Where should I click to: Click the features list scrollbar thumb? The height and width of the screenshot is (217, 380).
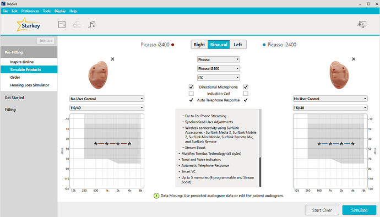[x=260, y=172]
